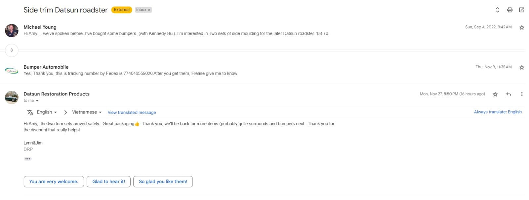The height and width of the screenshot is (200, 529).
Task: Expand the 8 hidden messages
Action: click(x=12, y=50)
